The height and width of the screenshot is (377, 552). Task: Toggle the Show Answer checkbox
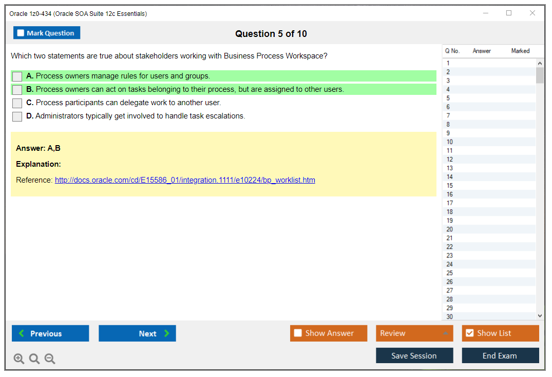pyautogui.click(x=298, y=333)
